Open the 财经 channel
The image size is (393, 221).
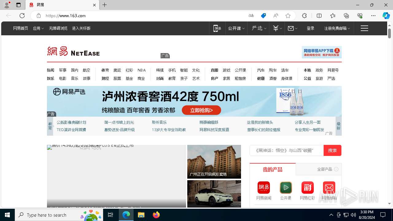pos(105,78)
